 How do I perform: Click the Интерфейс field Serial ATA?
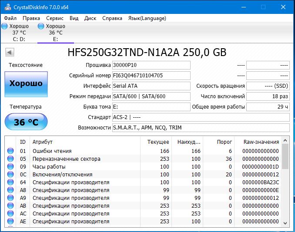click(x=151, y=86)
